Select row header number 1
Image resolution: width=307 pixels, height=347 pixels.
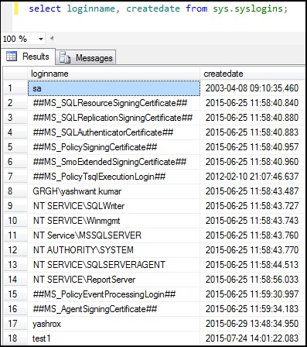(x=15, y=88)
